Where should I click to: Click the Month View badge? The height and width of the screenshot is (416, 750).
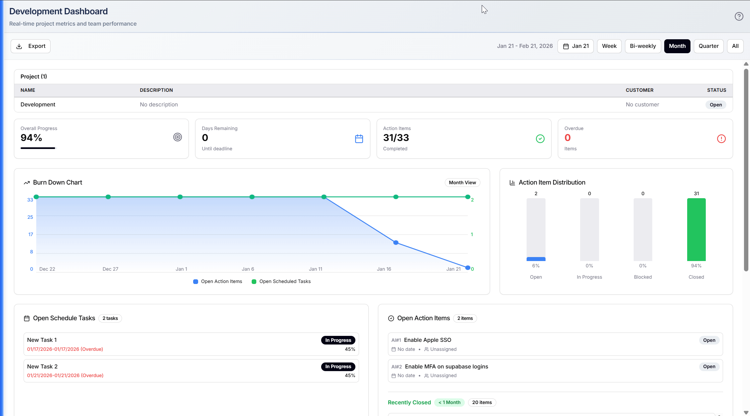pyautogui.click(x=462, y=183)
